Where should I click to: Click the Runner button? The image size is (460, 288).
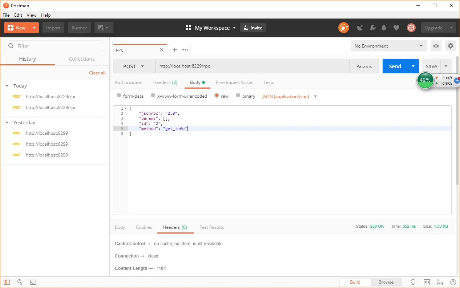pos(79,28)
